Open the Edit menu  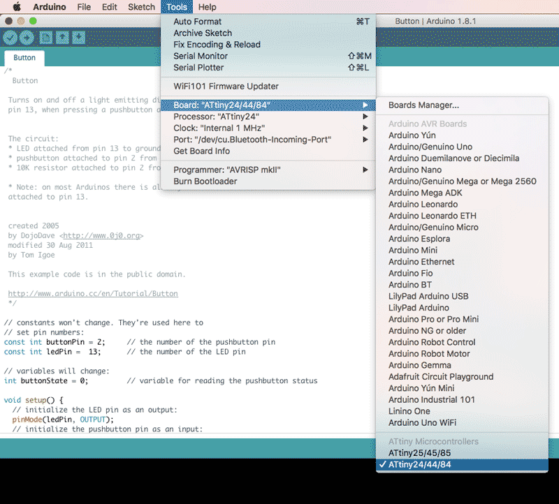110,7
